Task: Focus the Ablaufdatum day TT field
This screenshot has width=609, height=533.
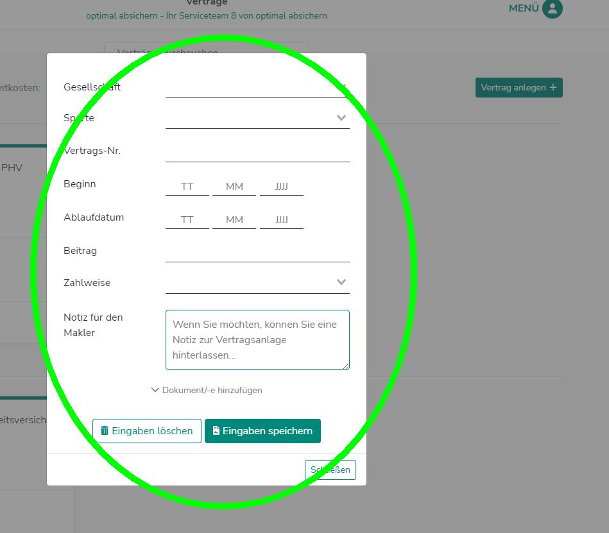Action: point(187,220)
